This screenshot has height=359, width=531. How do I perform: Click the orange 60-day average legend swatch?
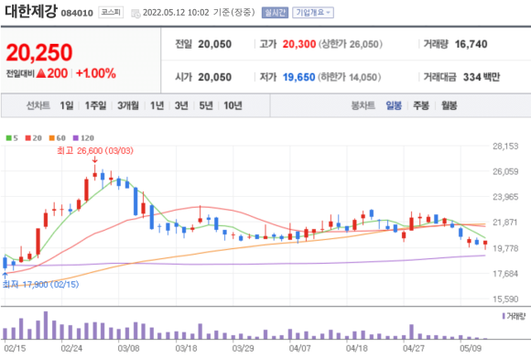coord(52,138)
